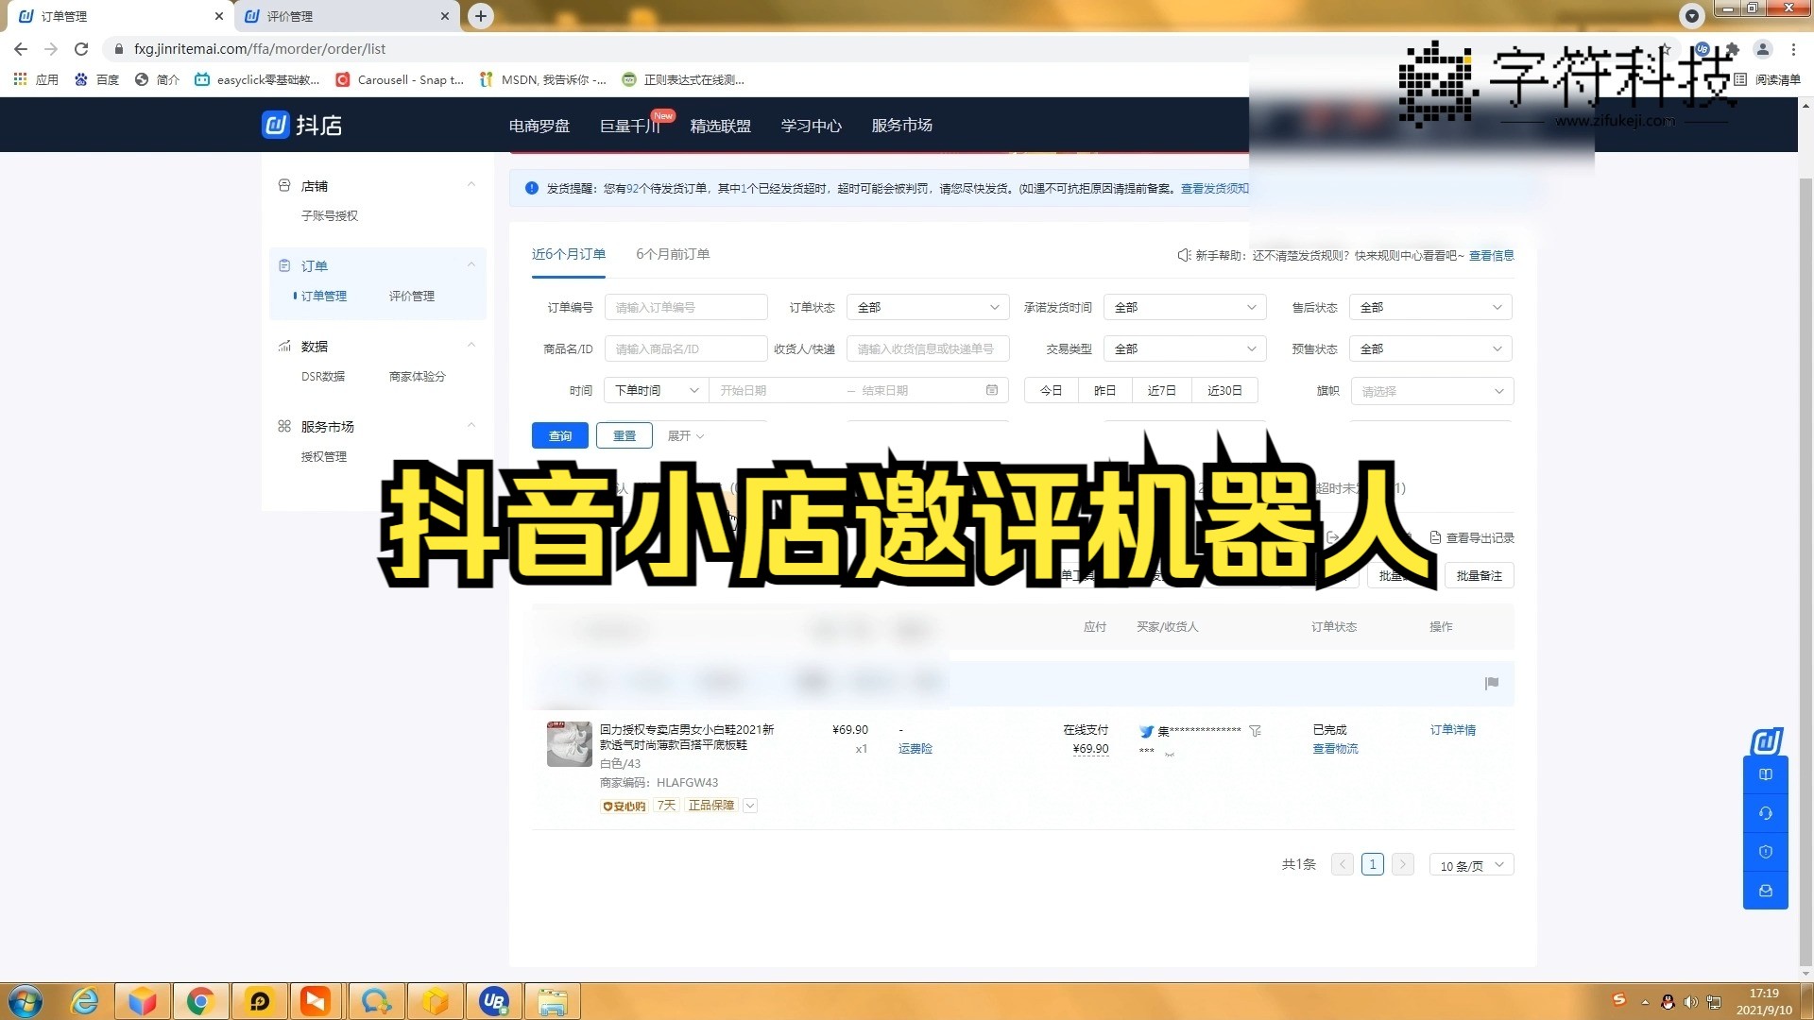Select the 近6个月订单 tab
Image resolution: width=1814 pixels, height=1020 pixels.
tap(568, 254)
